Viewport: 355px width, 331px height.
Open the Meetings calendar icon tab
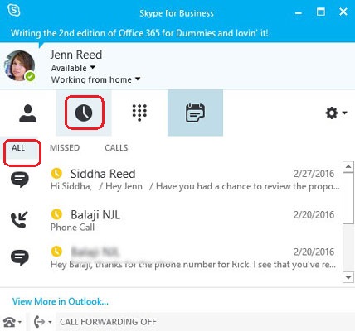(195, 113)
